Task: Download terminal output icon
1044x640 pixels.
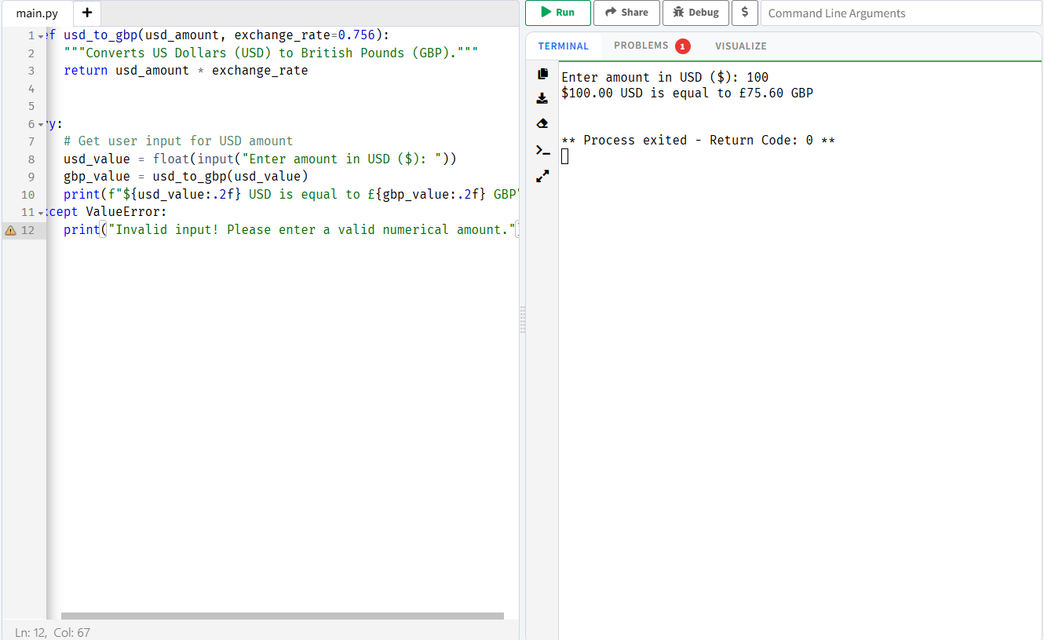Action: 542,99
